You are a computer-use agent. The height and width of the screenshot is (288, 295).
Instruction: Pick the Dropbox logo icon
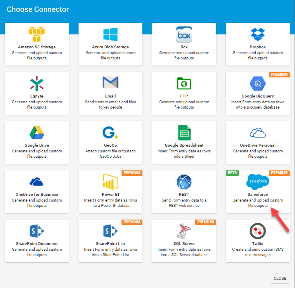pos(258,34)
